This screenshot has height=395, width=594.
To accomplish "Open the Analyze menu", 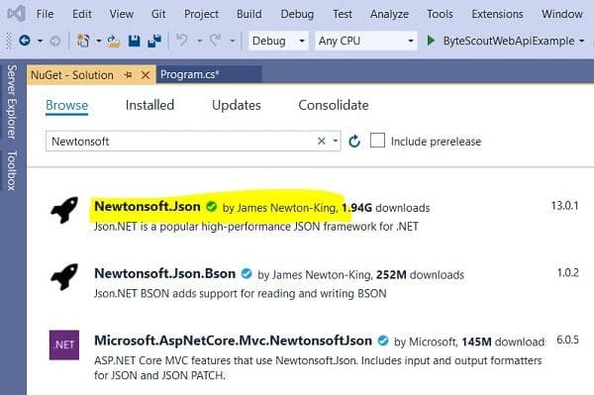I will [x=389, y=14].
